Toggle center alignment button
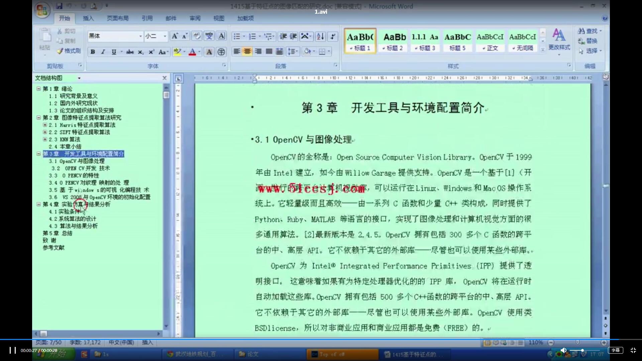This screenshot has height=361, width=642. 247,51
